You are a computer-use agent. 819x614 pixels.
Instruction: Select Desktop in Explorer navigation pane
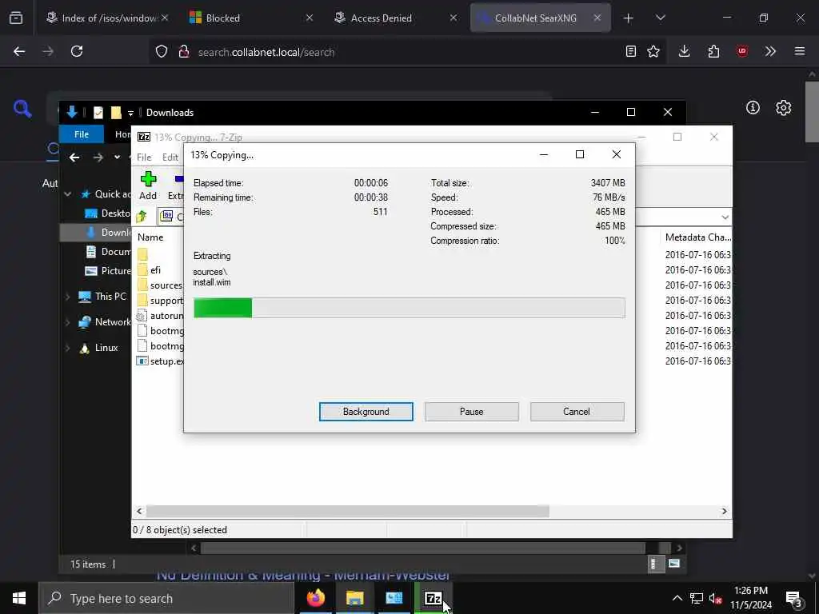pos(108,213)
